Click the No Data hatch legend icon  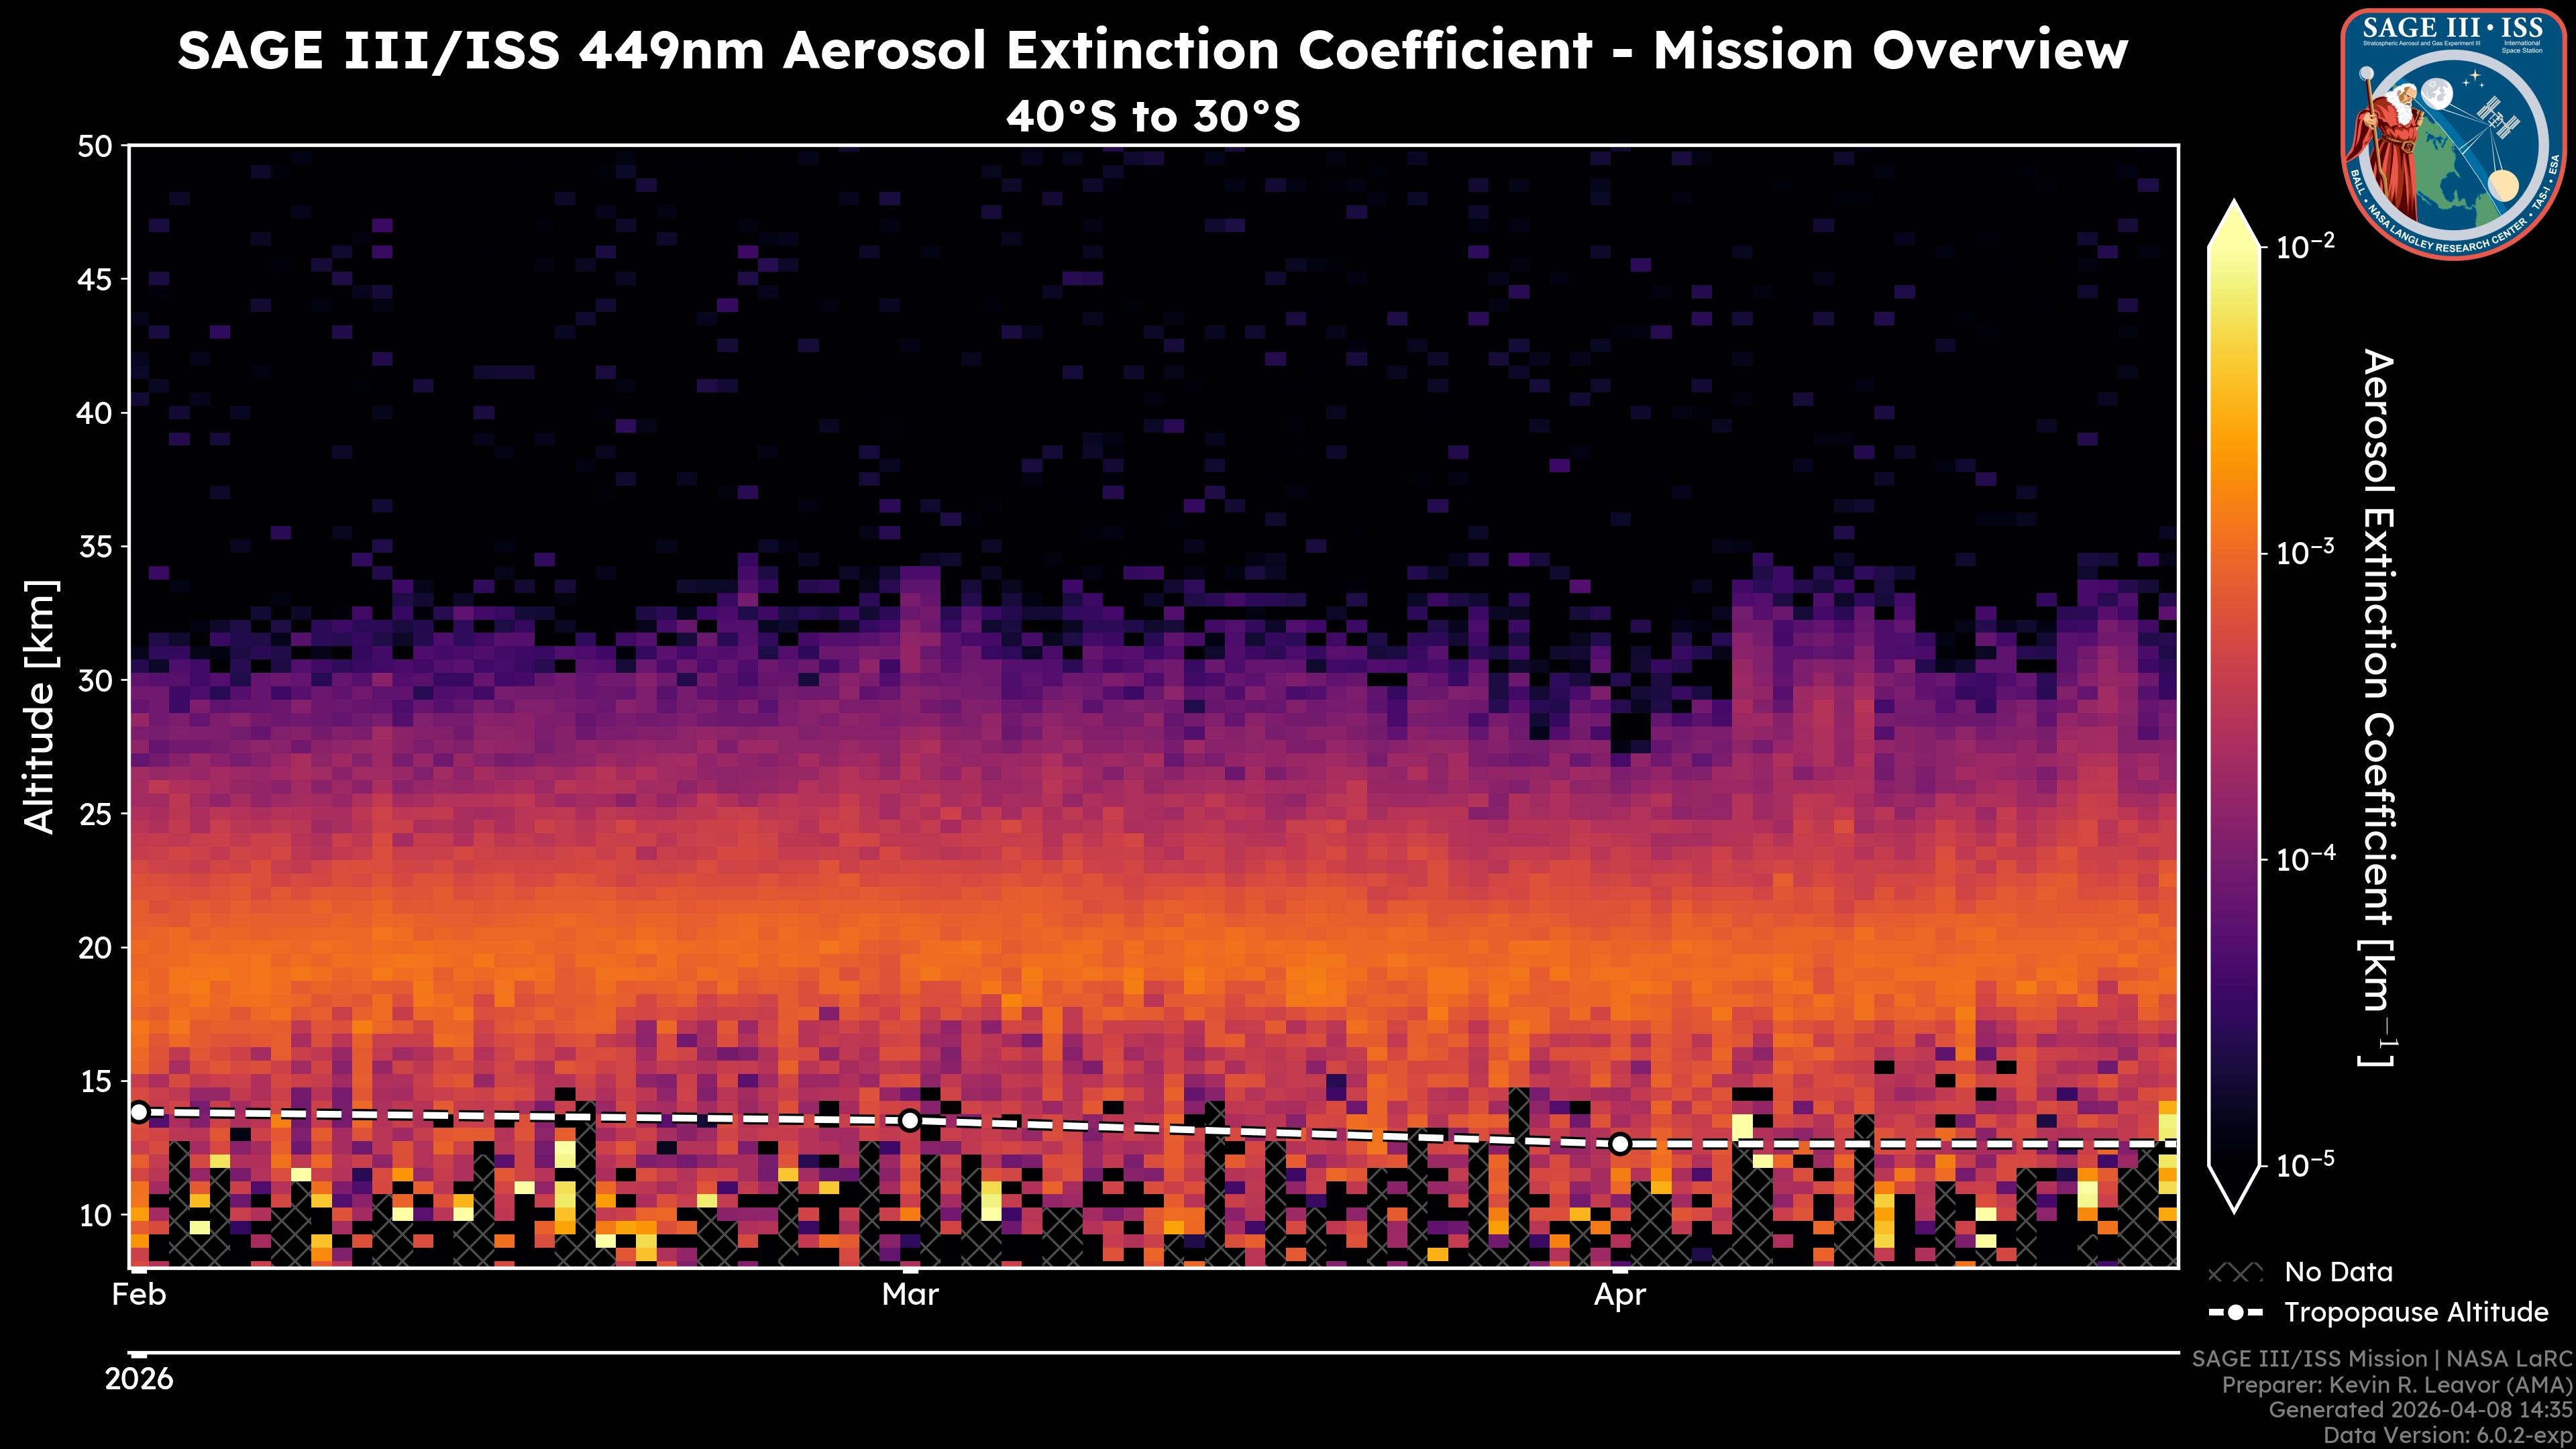(x=2235, y=1273)
